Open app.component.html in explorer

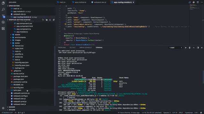tap(25, 26)
